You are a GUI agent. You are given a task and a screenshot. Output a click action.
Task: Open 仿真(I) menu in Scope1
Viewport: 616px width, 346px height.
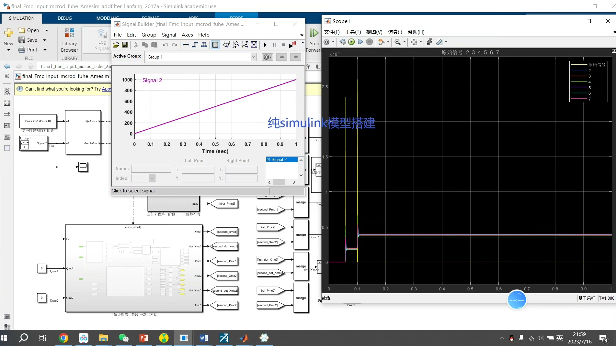[x=395, y=32]
